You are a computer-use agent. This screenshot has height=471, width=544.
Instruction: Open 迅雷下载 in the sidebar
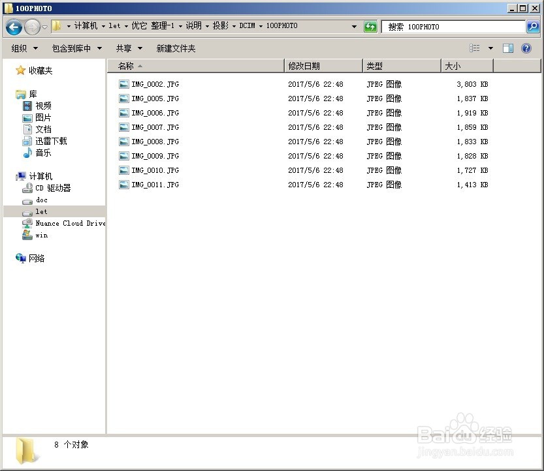(52, 141)
